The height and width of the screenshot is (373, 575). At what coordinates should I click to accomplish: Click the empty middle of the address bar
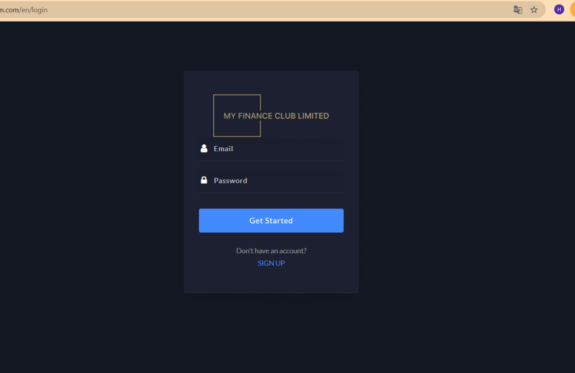click(279, 10)
